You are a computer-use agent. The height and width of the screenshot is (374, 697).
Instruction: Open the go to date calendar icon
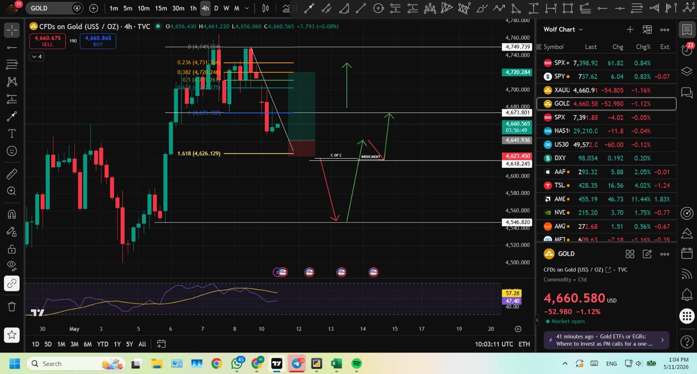tap(161, 344)
